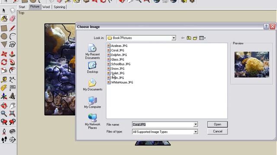Select Azaleas.JPG in file list
277x155 pixels.
(117, 46)
